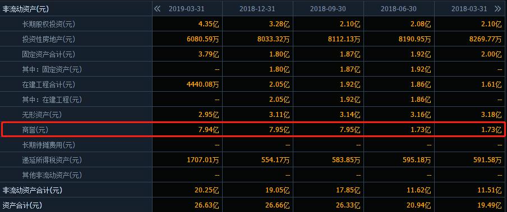Click the previous periods double-left arrow
Viewport: 507px width, 212px height.
158,9
